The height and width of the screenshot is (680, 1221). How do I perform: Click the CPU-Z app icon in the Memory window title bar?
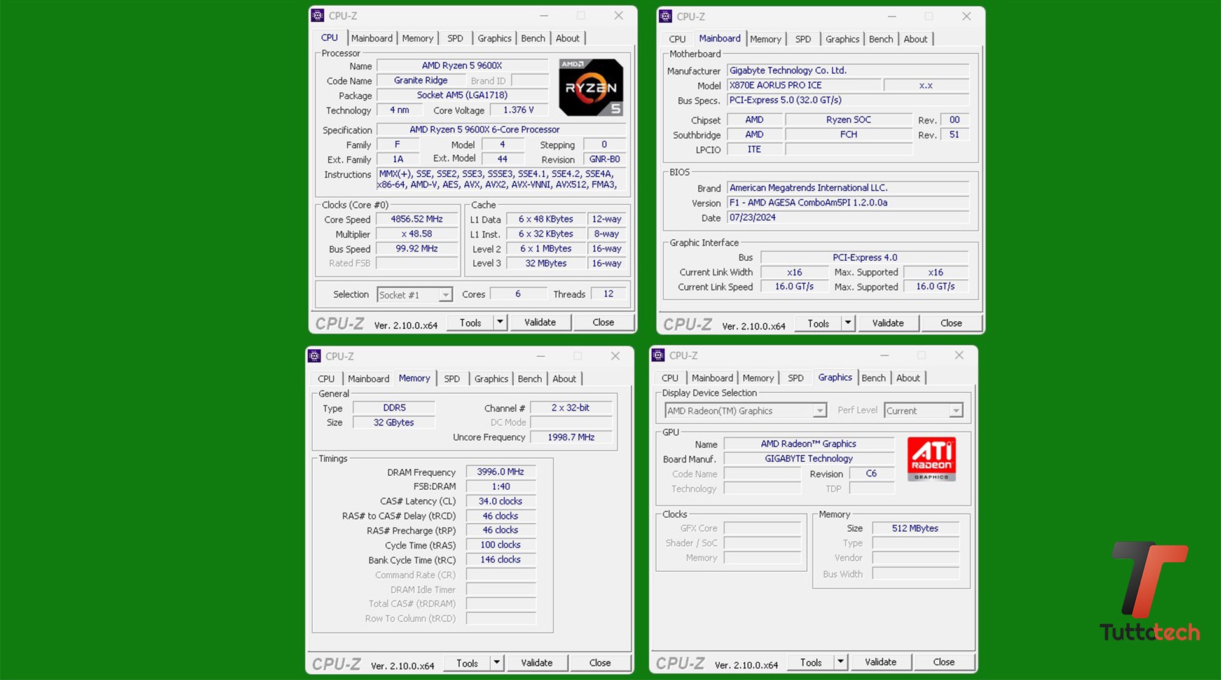pyautogui.click(x=315, y=356)
